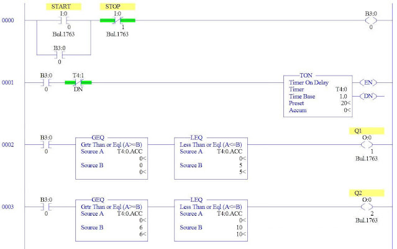Image resolution: width=397 pixels, height=249 pixels.
Task: Click the Q2 yellow description label
Action: (367, 193)
